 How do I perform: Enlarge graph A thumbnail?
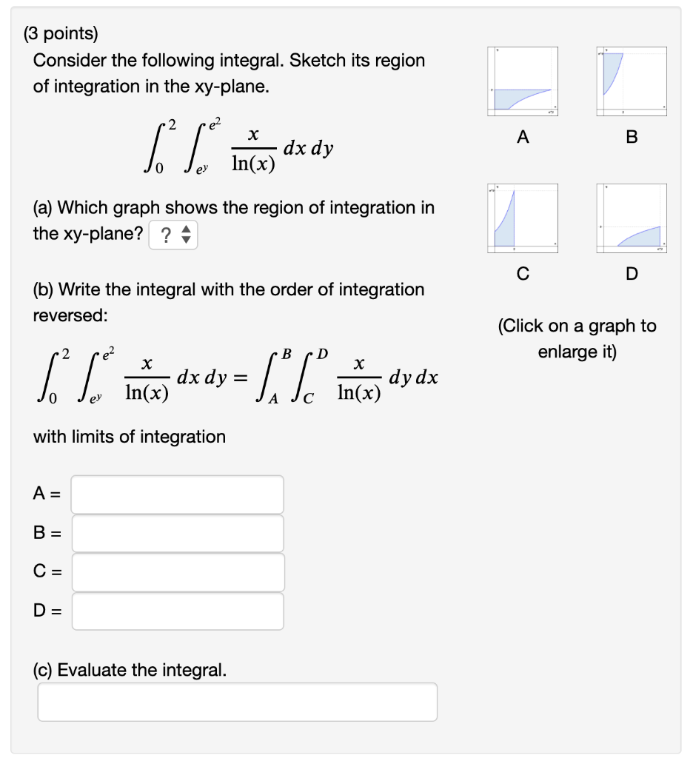pyautogui.click(x=522, y=81)
